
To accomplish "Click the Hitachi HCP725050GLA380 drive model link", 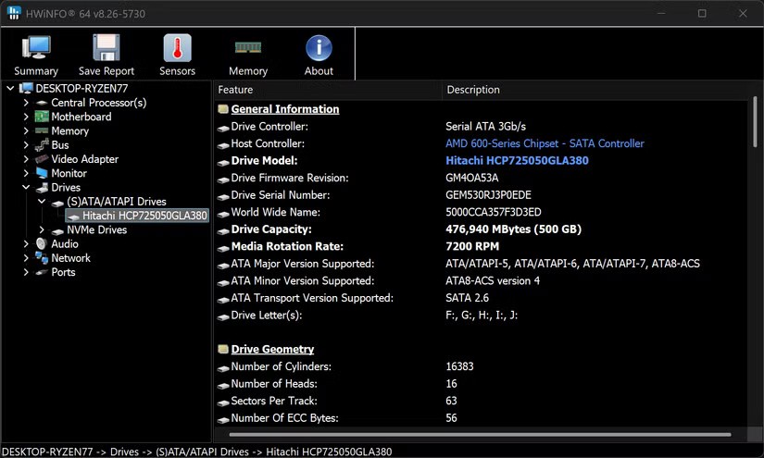I will (x=517, y=160).
